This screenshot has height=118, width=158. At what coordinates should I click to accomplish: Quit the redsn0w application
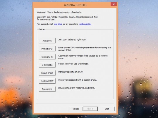pos(107,109)
